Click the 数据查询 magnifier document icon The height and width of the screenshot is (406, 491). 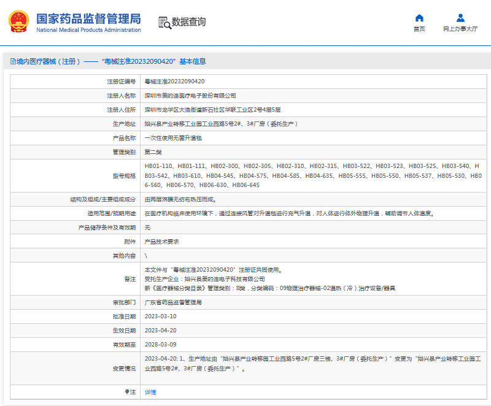pyautogui.click(x=164, y=23)
